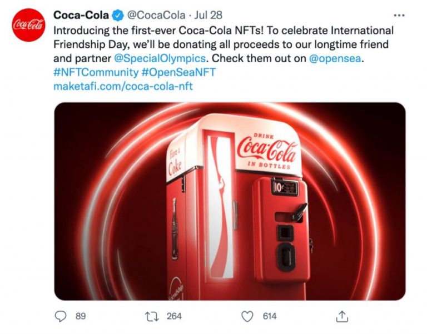Screen dimensions: 427x334
Task: Select the #NFTCommunity hashtag
Action: pyautogui.click(x=95, y=73)
